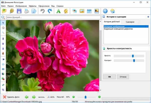This screenshot has height=103, width=151.
Task: Select the hand pan tool
Action: 3,28
